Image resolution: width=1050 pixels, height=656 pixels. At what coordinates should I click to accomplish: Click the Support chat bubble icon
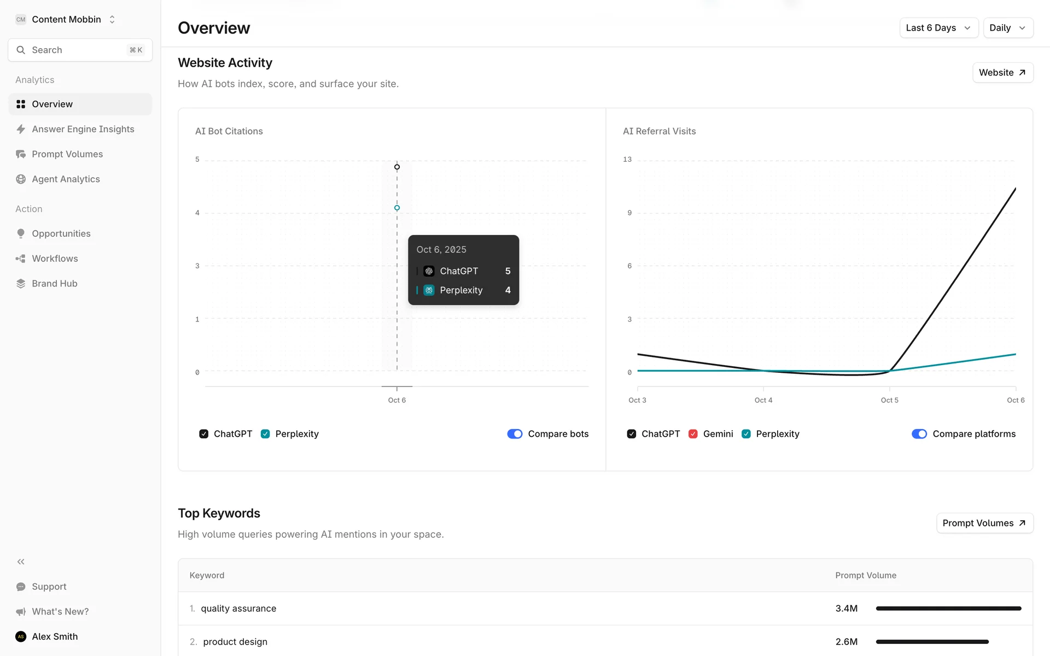tap(21, 587)
